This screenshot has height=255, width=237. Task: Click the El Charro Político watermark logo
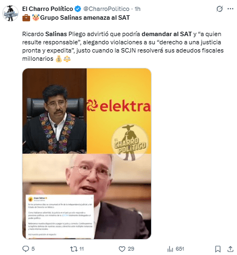click(x=130, y=142)
